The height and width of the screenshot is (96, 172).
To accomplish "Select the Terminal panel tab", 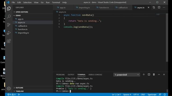I will coord(81,75).
